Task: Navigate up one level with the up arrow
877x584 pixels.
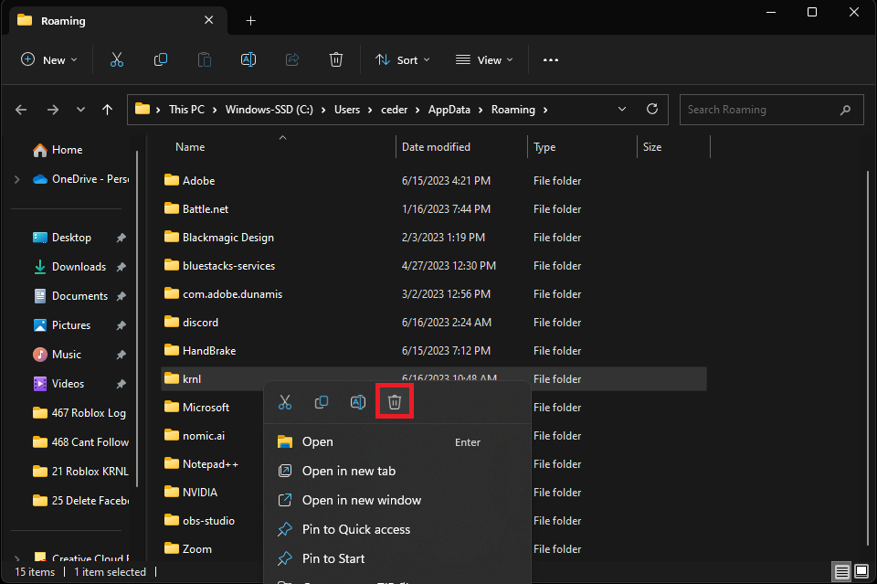Action: pos(107,109)
